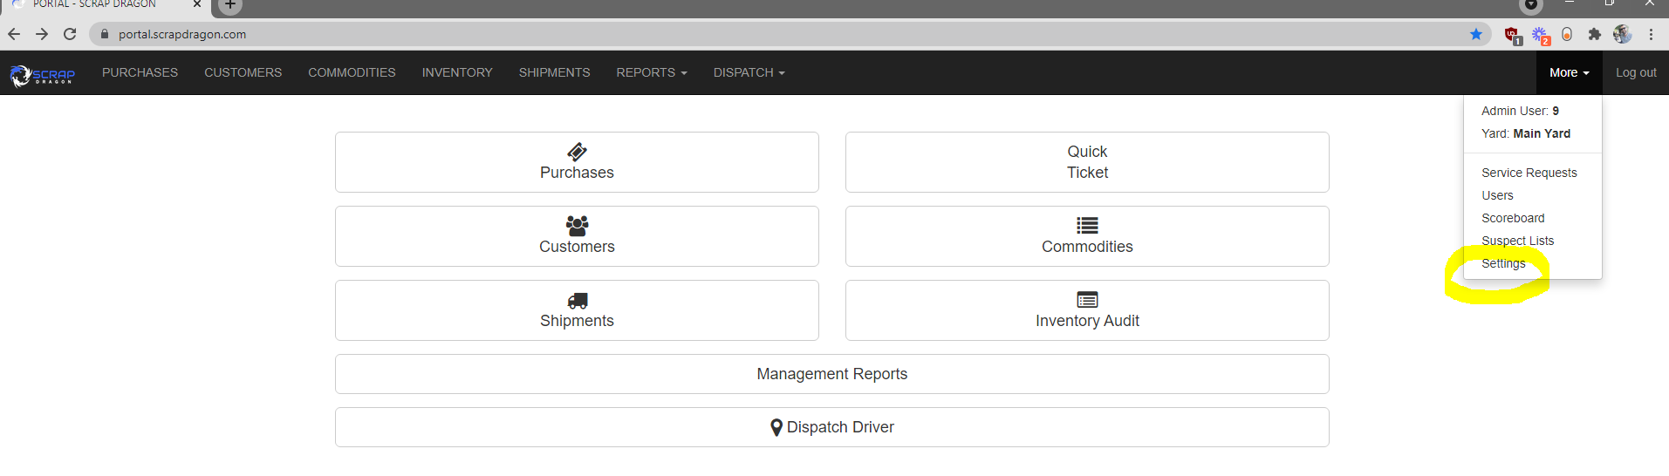The height and width of the screenshot is (476, 1669).
Task: Expand the REPORTS dropdown menu
Action: tap(652, 72)
